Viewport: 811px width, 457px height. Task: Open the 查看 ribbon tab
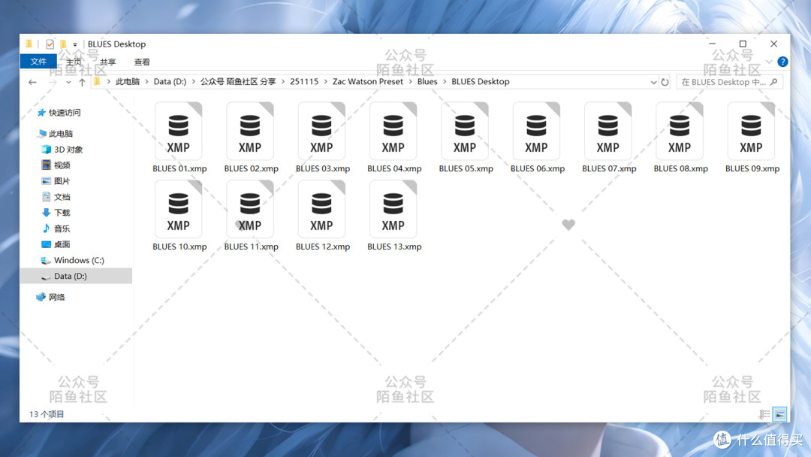coord(142,62)
